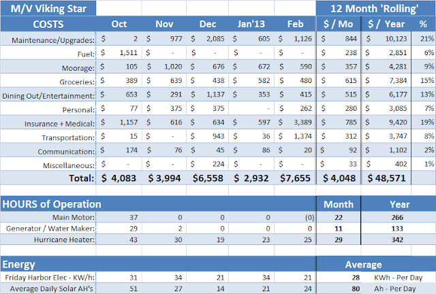Click the Main Motor row label
The height and width of the screenshot is (294, 436).
pos(74,217)
